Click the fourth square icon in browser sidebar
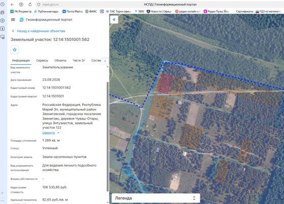The width and height of the screenshot is (284, 204). point(3,28)
